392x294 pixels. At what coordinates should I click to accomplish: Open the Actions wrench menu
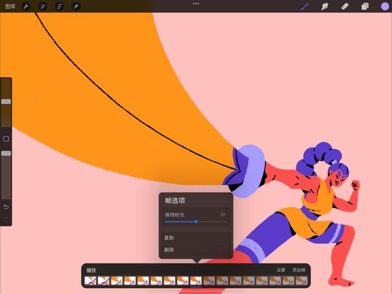26,6
